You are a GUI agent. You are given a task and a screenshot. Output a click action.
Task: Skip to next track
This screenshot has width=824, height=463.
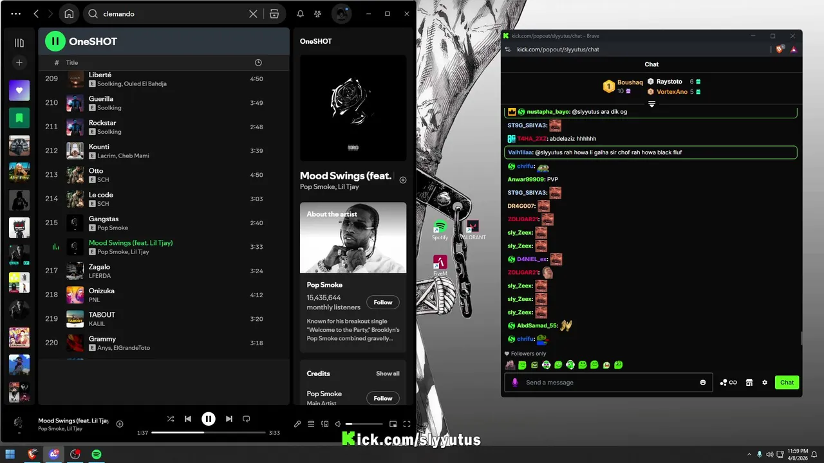click(x=229, y=419)
